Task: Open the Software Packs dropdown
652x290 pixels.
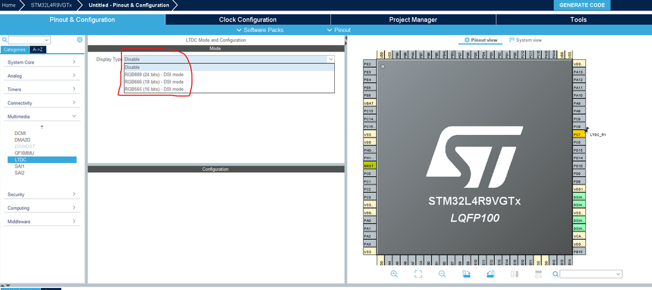Action: [x=260, y=30]
